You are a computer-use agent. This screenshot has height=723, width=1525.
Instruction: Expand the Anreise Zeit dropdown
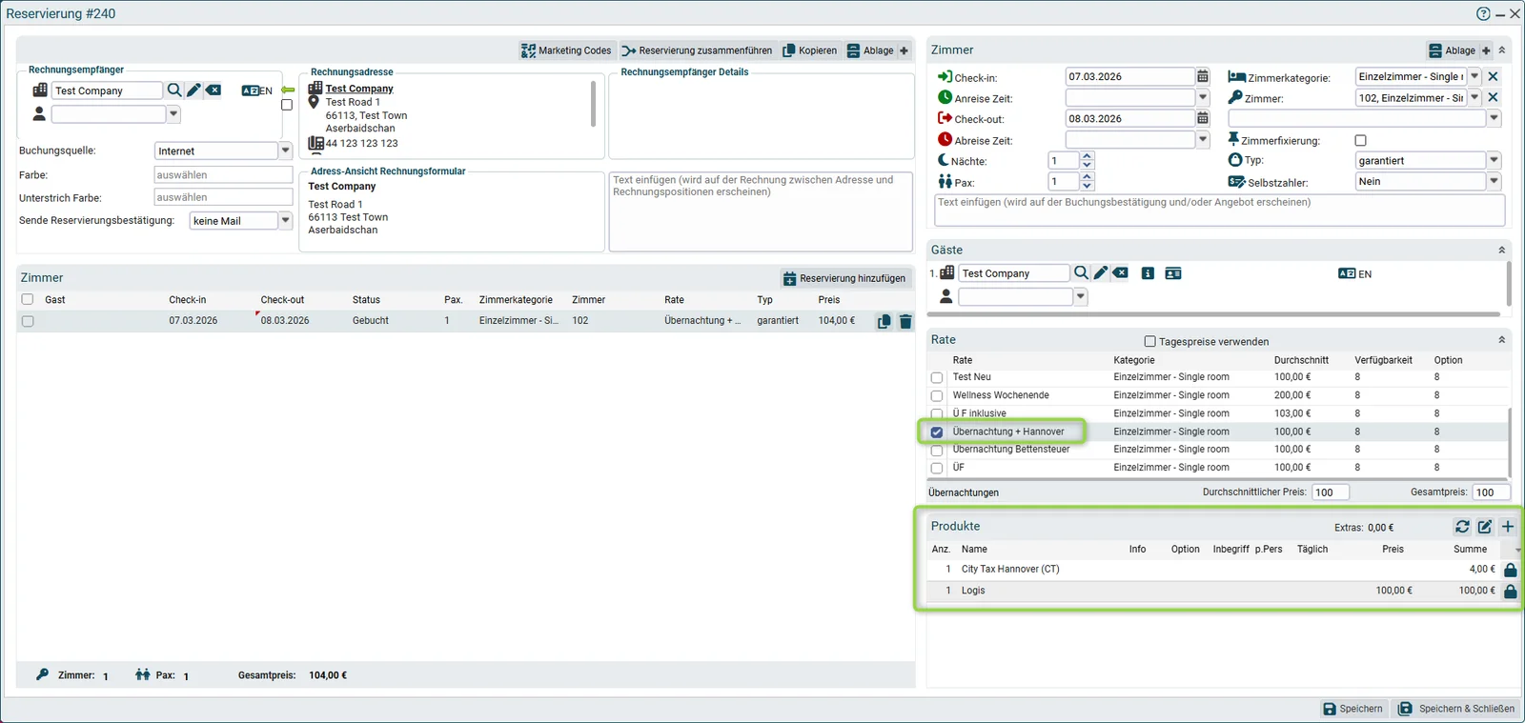click(x=1203, y=97)
